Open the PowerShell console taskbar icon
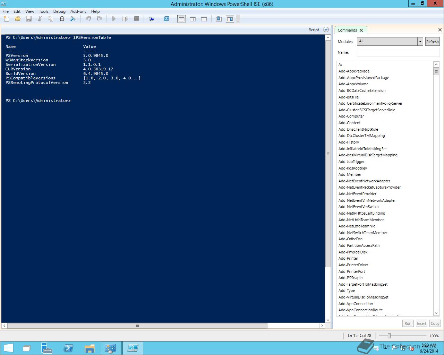 (68, 348)
